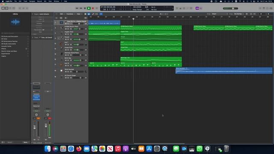Mute the Wind Haunted track
The height and width of the screenshot is (154, 274).
66,71
